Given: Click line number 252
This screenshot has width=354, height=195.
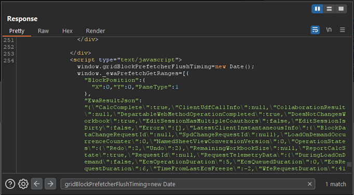Looking at the screenshot, I should click(x=9, y=47).
